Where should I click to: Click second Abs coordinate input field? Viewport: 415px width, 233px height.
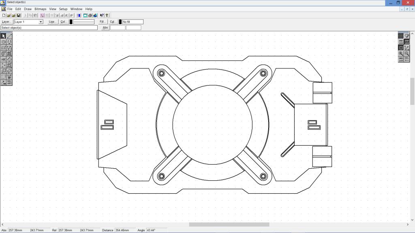134,28
